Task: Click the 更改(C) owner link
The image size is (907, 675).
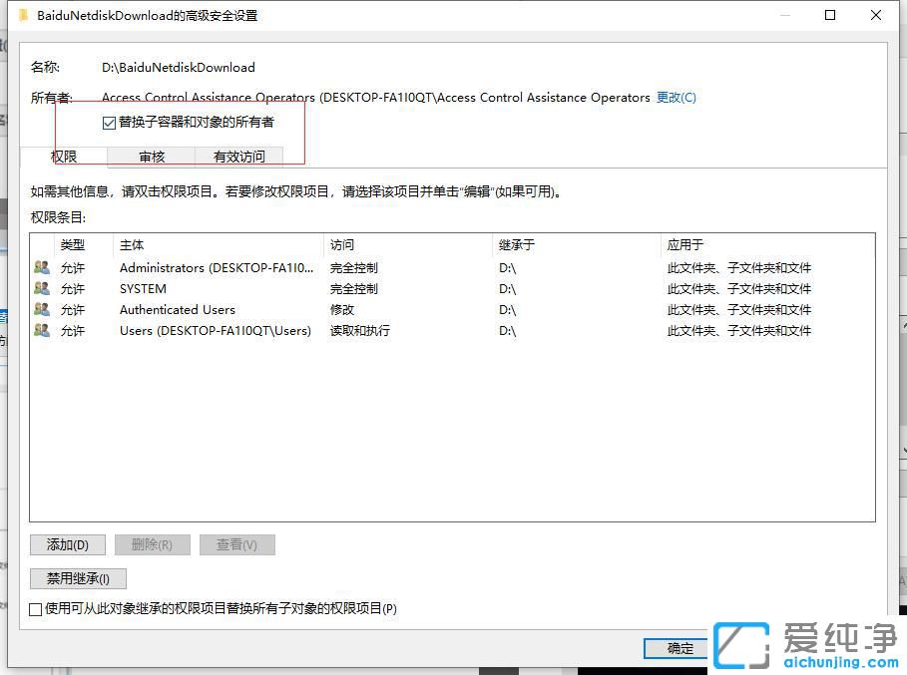Action: click(x=676, y=97)
